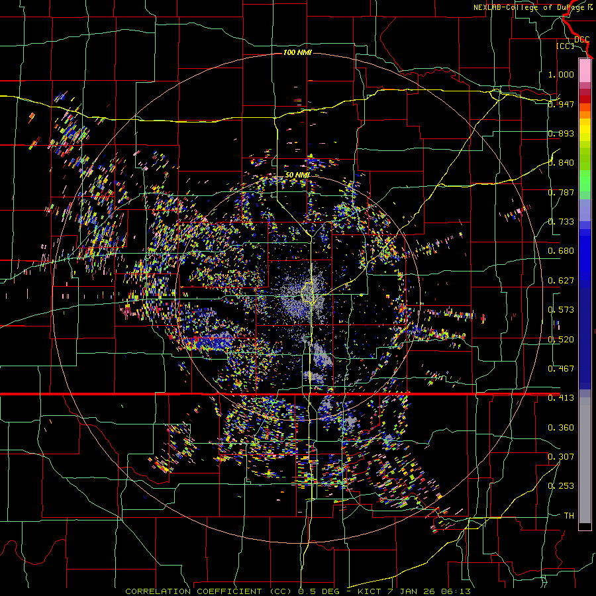Select the 0.520 scale value
The height and width of the screenshot is (596, 596).
pos(561,339)
